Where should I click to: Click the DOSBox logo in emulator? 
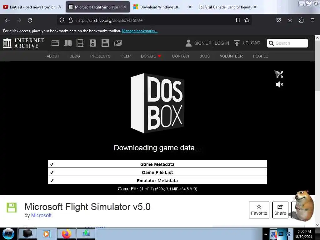pyautogui.click(x=157, y=103)
